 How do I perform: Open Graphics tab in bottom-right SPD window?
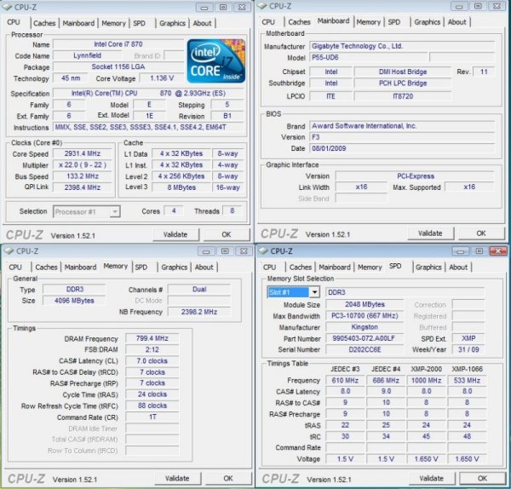pyautogui.click(x=428, y=268)
